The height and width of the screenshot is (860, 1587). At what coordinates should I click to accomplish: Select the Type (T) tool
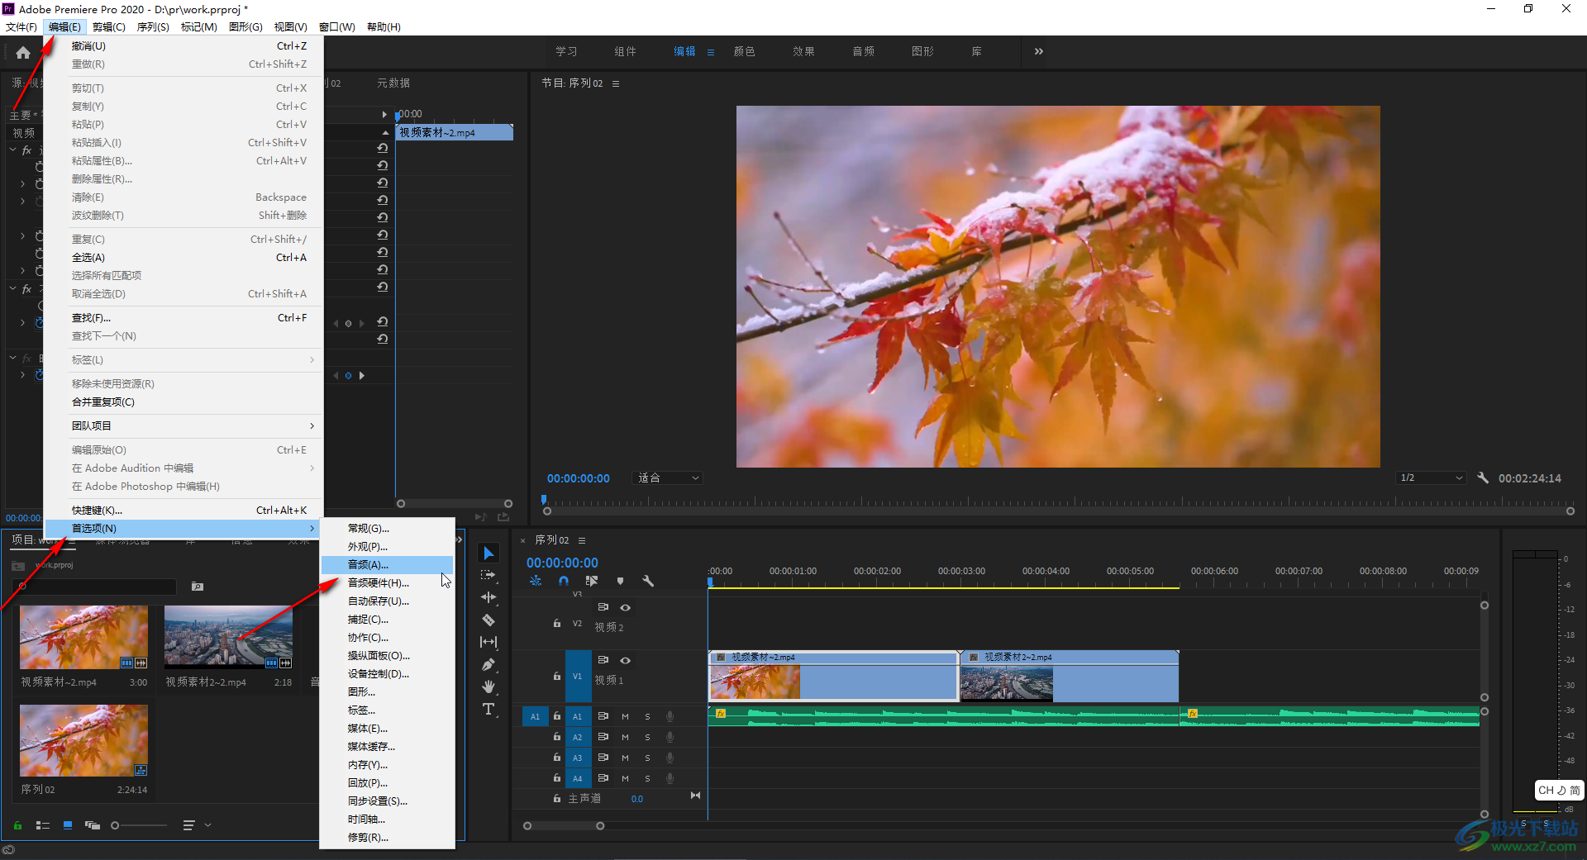click(488, 709)
